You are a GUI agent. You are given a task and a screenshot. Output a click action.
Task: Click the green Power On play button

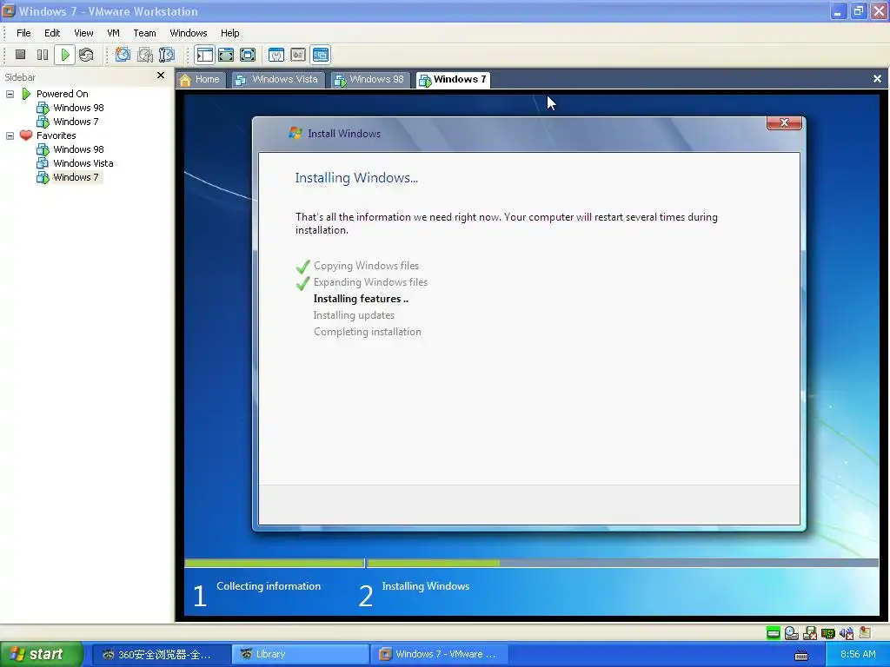pos(64,55)
